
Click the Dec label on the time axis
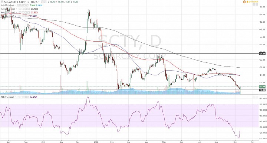[x=78, y=142]
